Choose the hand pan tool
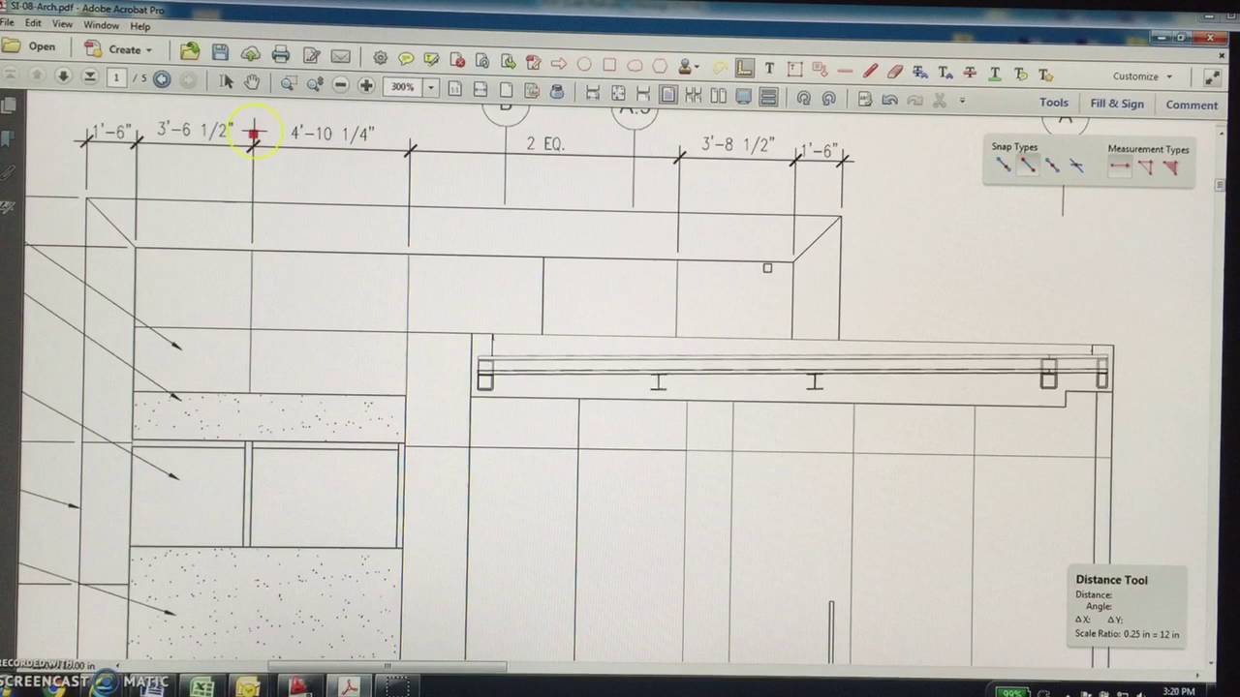The width and height of the screenshot is (1240, 697). click(251, 82)
